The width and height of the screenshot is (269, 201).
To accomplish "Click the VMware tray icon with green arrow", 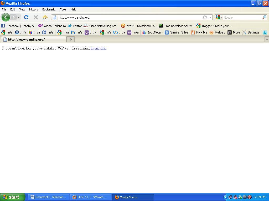I will 240,197.
